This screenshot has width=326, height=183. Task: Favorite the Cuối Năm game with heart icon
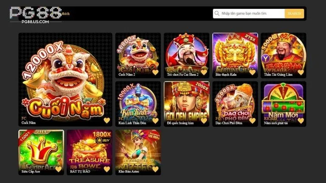tap(107, 121)
